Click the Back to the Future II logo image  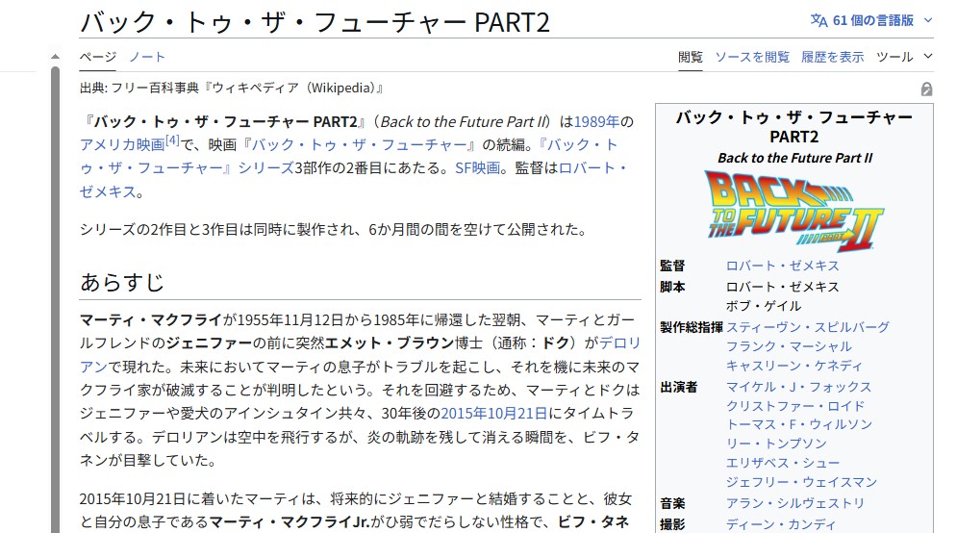pos(794,212)
